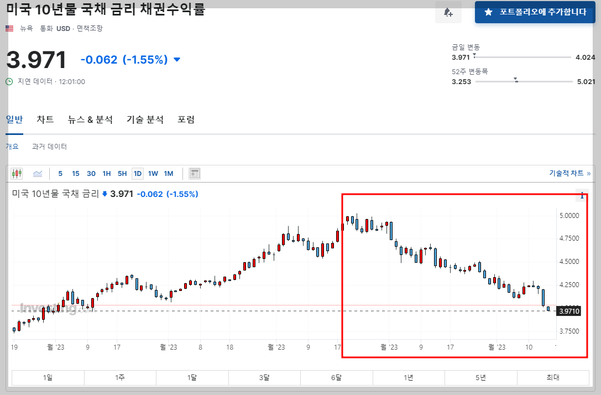Image resolution: width=601 pixels, height=395 pixels.
Task: Switch to the area chart icon
Action: (x=38, y=174)
